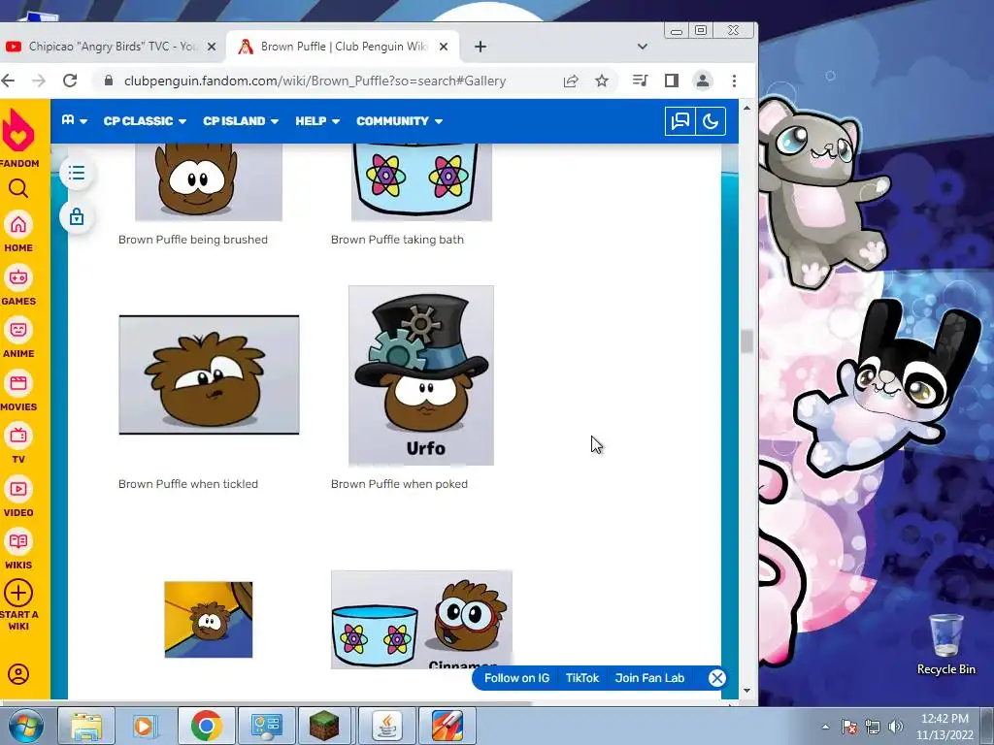Screen dimensions: 994x745
Task: Open the Wikis section icon
Action: pos(18,541)
